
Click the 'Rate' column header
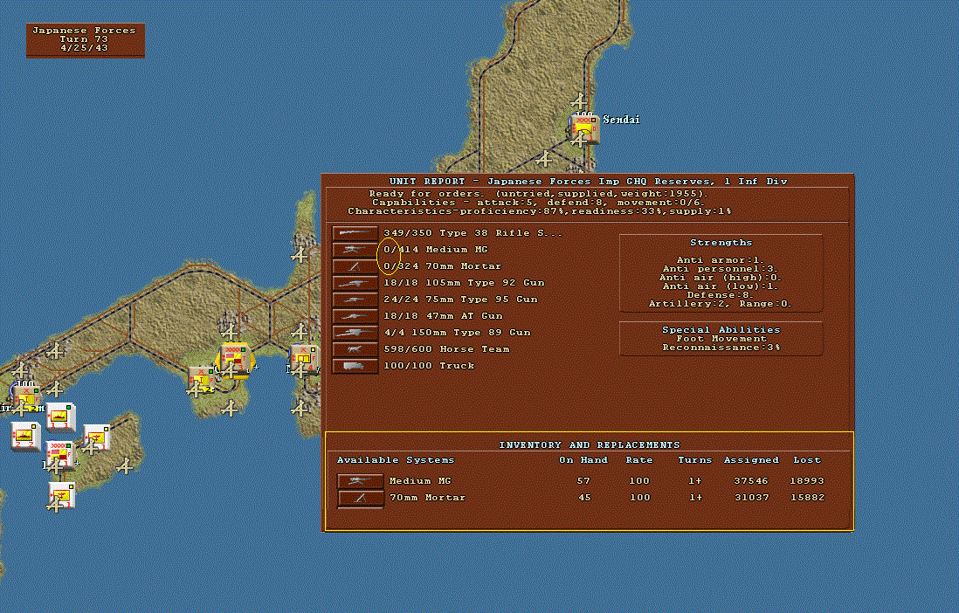pyautogui.click(x=639, y=460)
